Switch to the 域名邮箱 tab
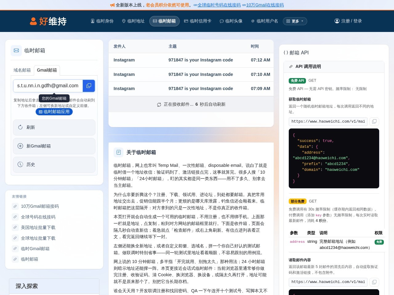 pyautogui.click(x=22, y=70)
